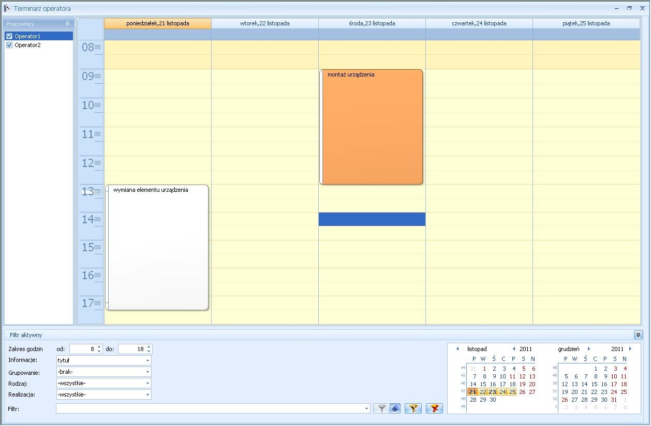This screenshot has height=426, width=651.
Task: Open the Informacje dropdown
Action: click(x=147, y=360)
